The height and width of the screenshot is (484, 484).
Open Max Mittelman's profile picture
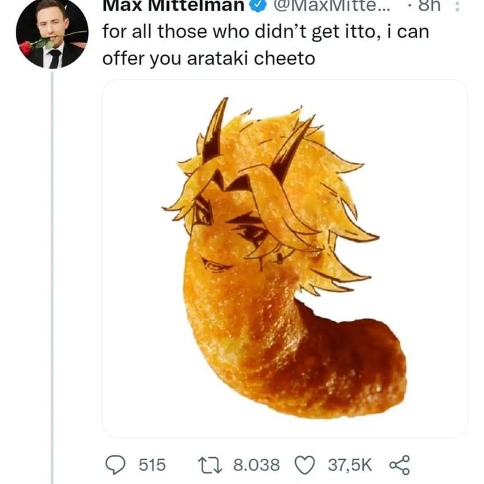coord(51,33)
